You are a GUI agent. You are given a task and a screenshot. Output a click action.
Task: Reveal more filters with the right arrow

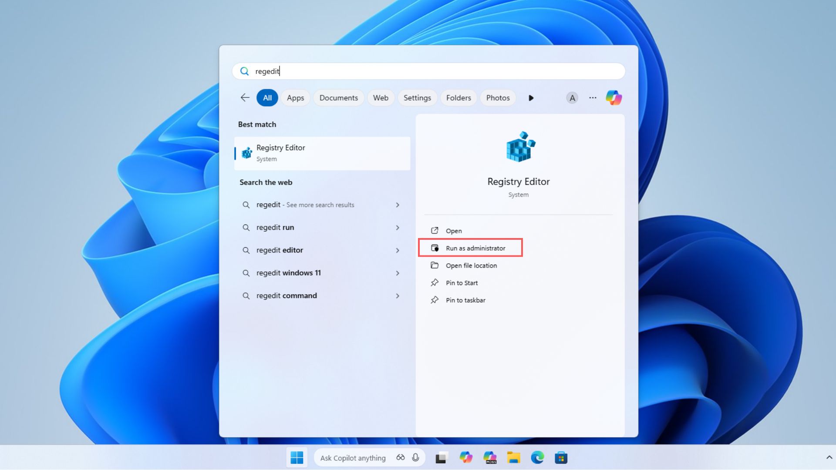[531, 97]
